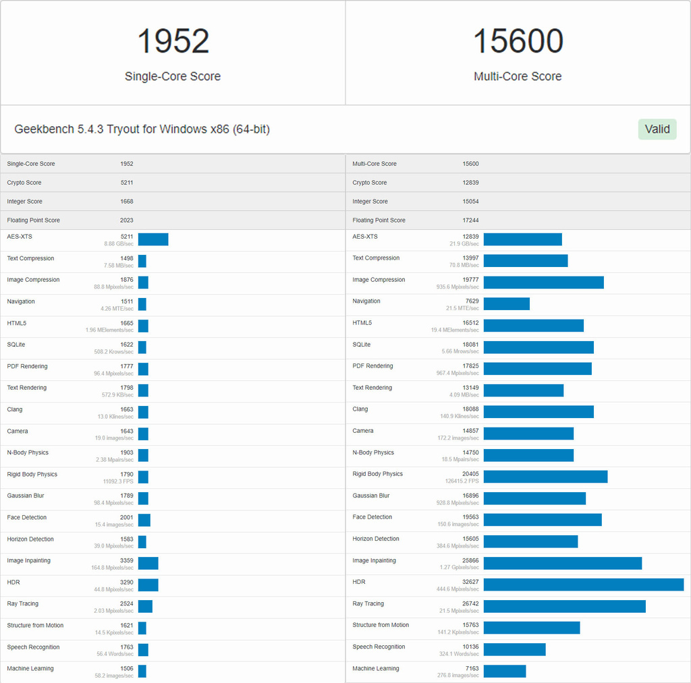Click the multi-core Rigid Body Physics bar
The image size is (691, 683).
pyautogui.click(x=545, y=477)
